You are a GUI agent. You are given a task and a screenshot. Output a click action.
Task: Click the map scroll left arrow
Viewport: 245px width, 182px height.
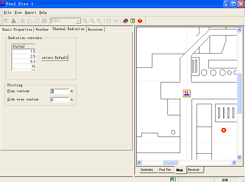click(139, 163)
